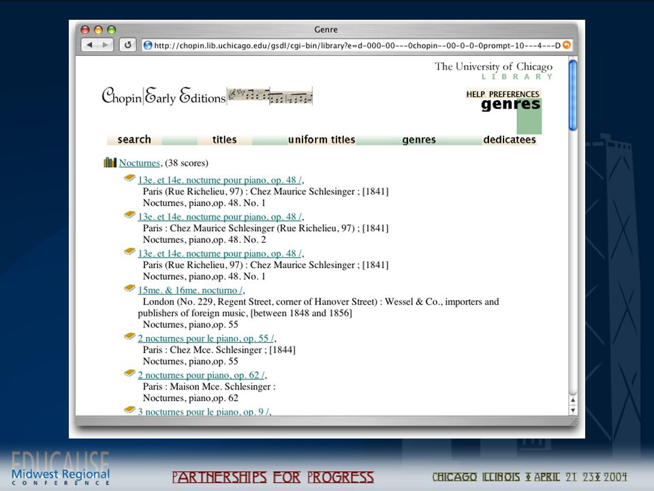Minimize the Genre window with yellow button
Screen dimensions: 654x491
click(x=98, y=29)
